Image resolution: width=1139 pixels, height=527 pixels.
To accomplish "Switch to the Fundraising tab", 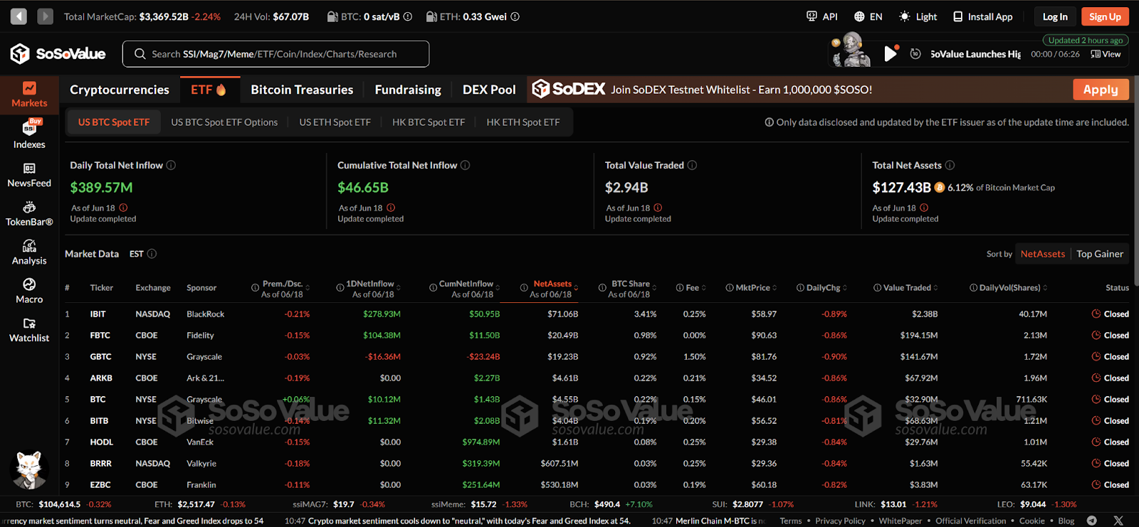I will click(x=408, y=90).
